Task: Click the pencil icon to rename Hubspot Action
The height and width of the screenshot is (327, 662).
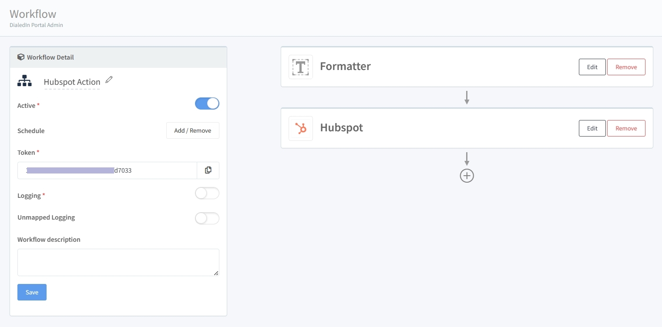Action: (x=108, y=80)
